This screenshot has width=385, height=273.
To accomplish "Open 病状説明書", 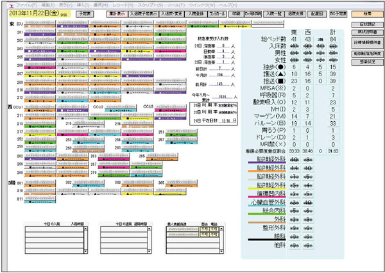I will (367, 33).
